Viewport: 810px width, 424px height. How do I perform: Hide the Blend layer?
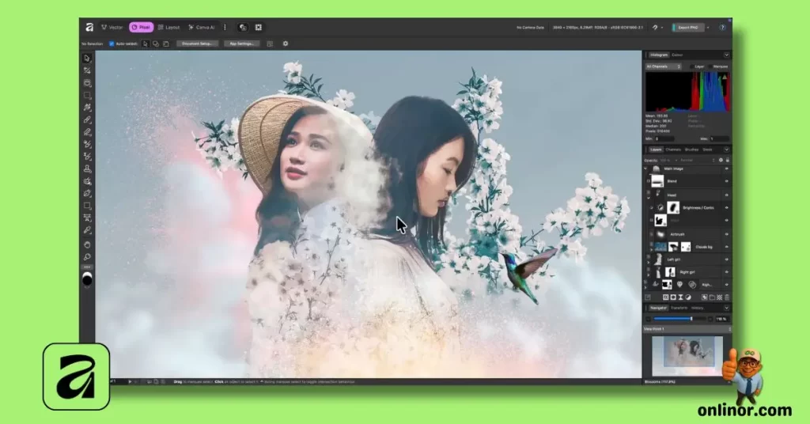[x=726, y=181]
